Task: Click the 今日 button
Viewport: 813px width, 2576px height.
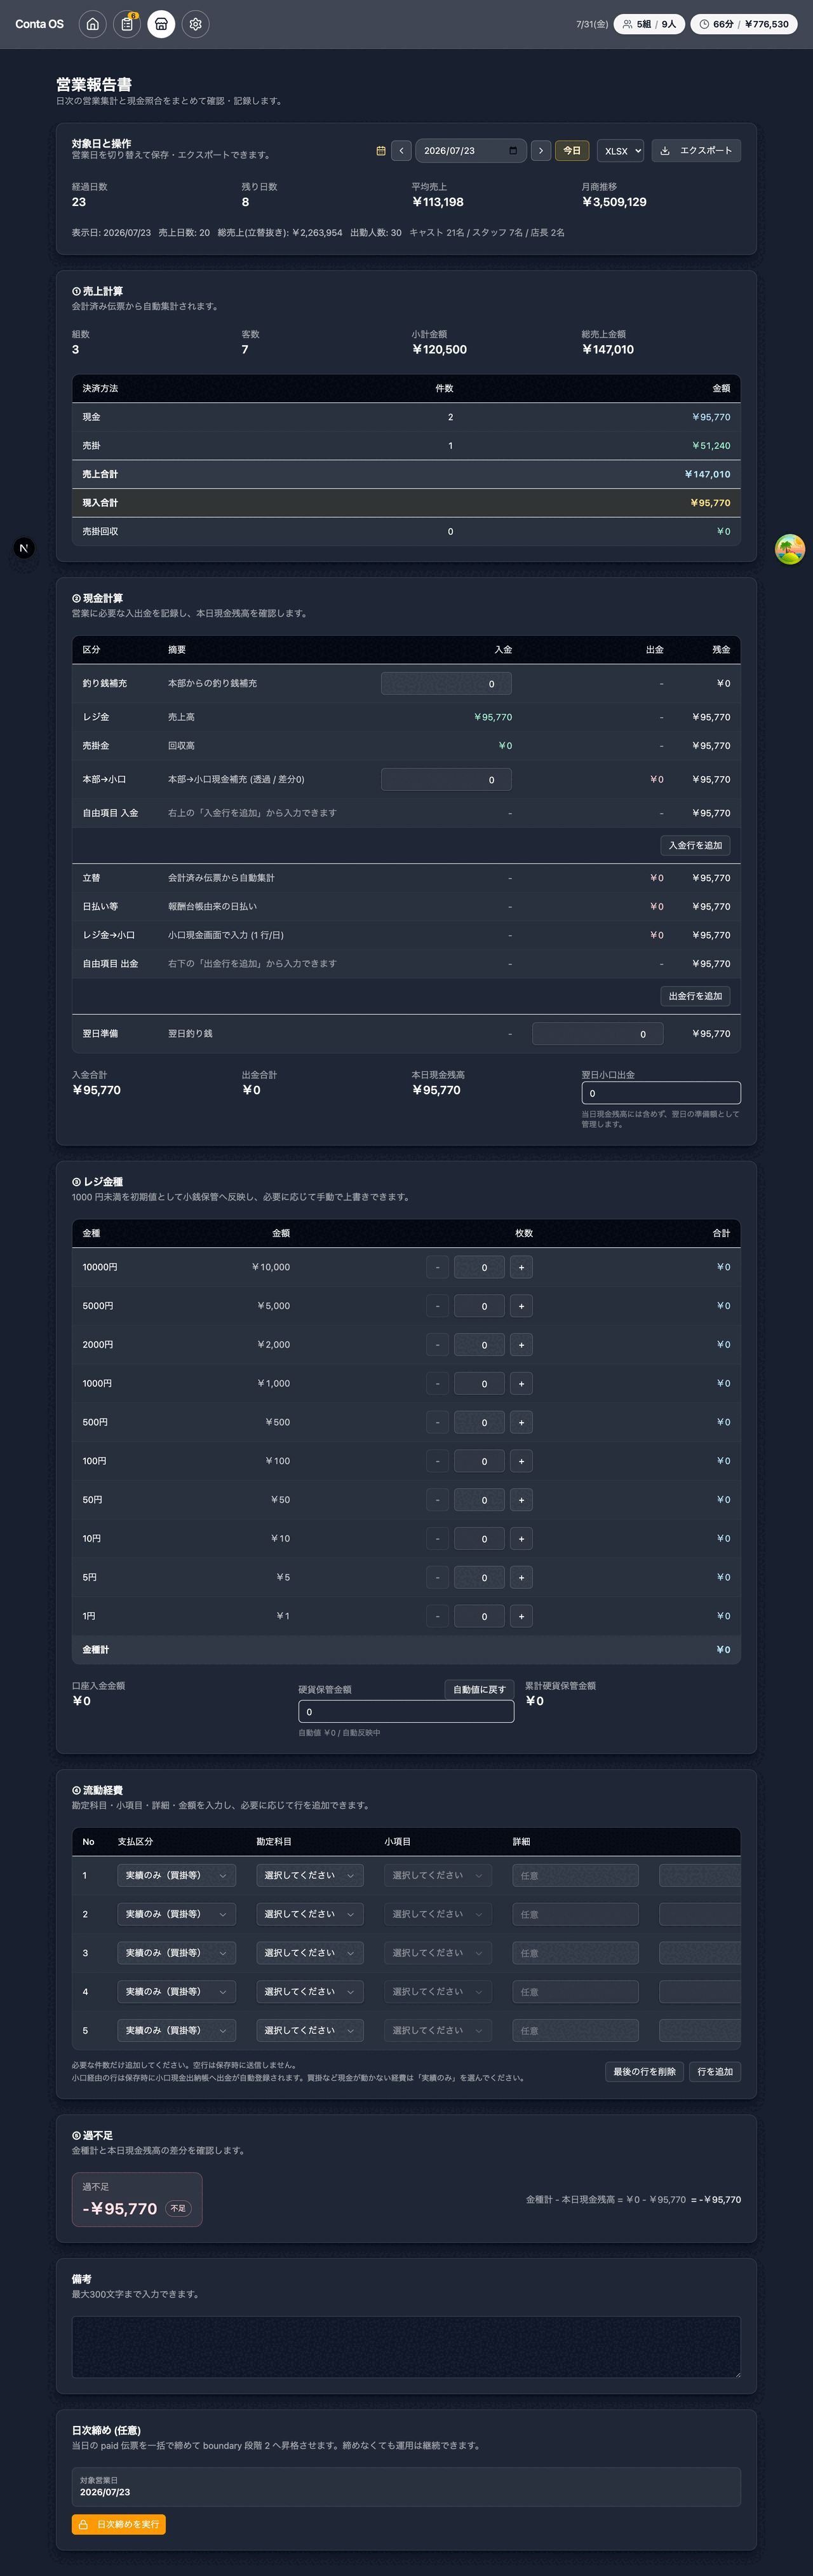Action: [x=572, y=151]
